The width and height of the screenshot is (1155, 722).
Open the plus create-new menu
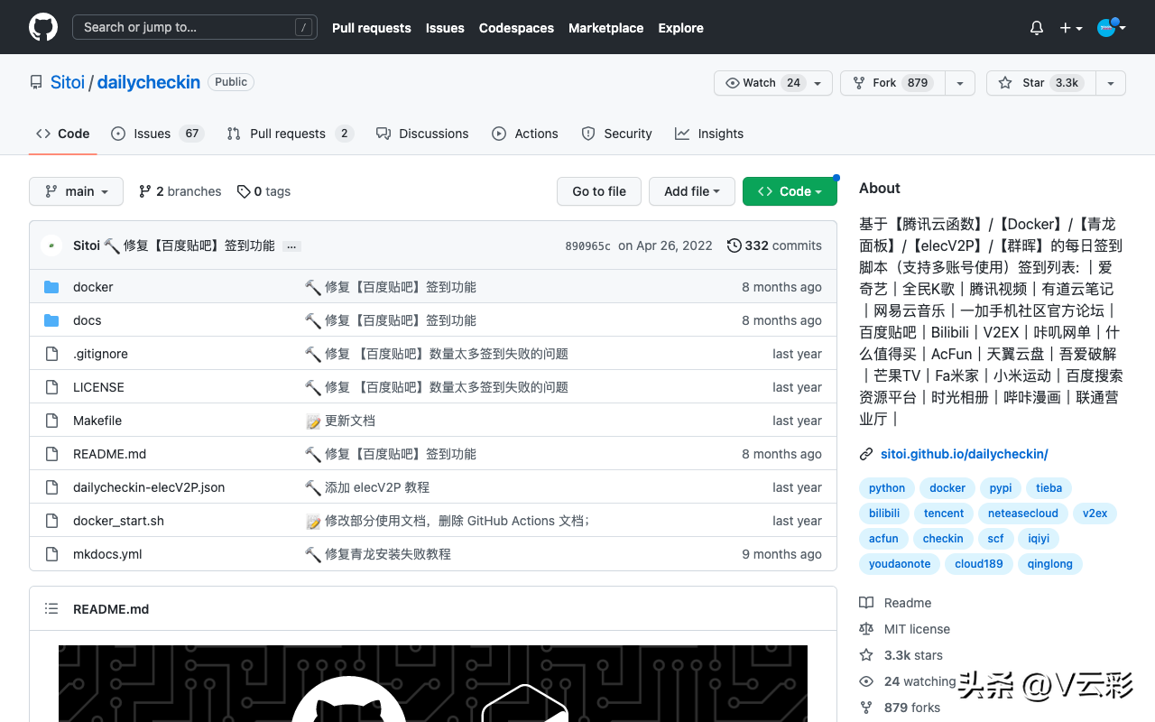tap(1071, 28)
